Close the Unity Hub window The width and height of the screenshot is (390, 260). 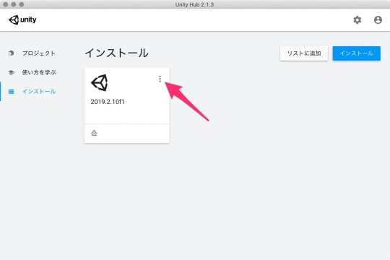pyautogui.click(x=6, y=4)
